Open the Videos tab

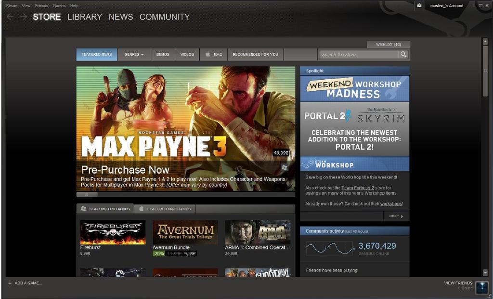point(187,54)
